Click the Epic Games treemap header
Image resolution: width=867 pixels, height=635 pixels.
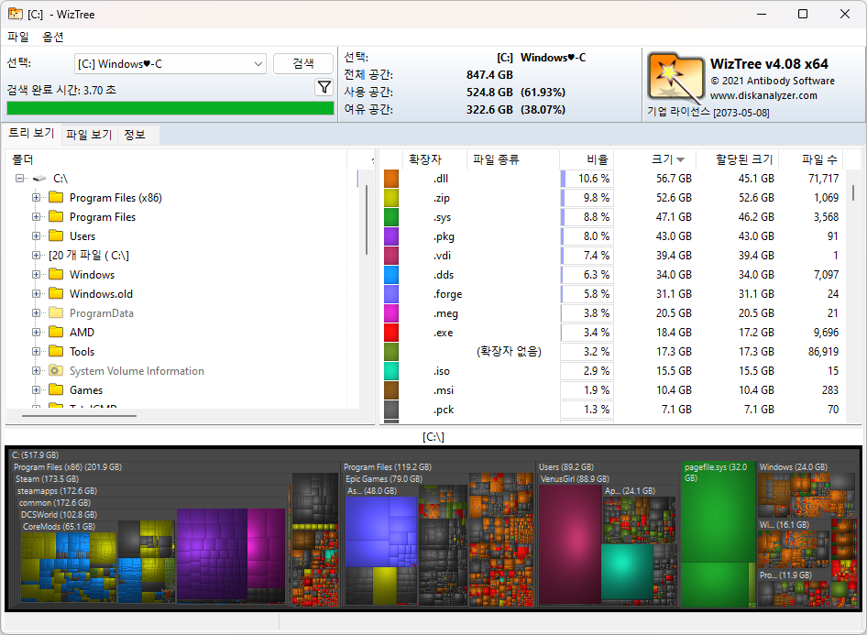tap(384, 479)
